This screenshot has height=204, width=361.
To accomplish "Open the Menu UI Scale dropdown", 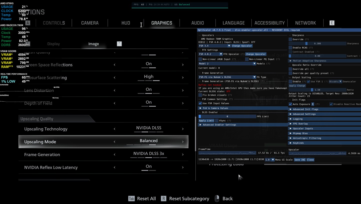I will pos(270,160).
